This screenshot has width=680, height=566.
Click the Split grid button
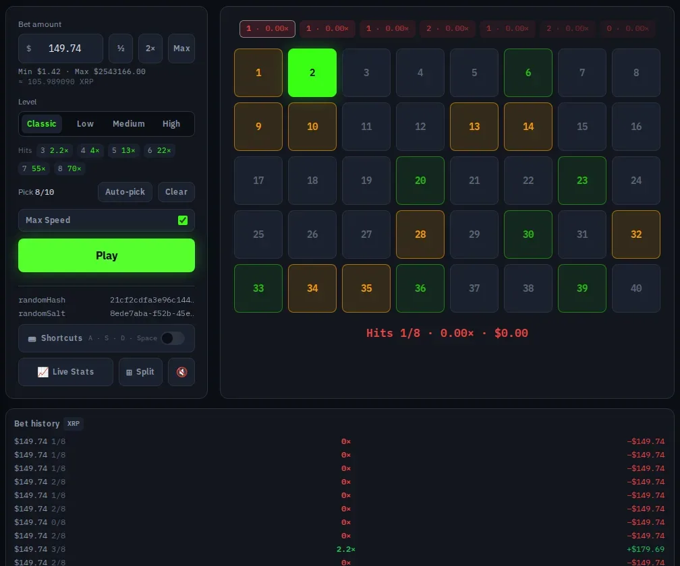point(140,371)
